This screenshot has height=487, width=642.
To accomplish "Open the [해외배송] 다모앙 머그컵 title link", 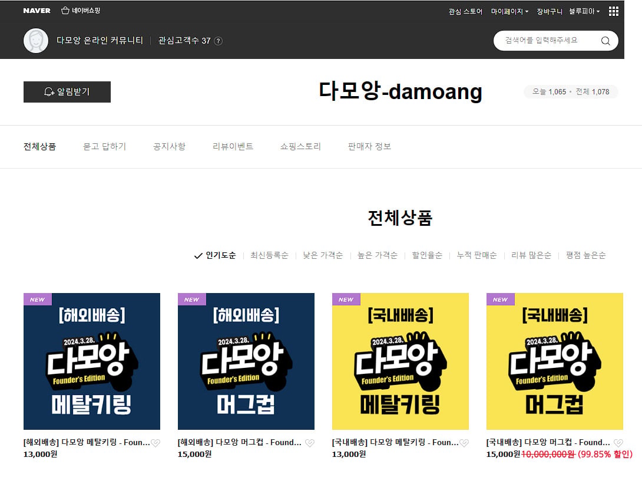I will 240,442.
